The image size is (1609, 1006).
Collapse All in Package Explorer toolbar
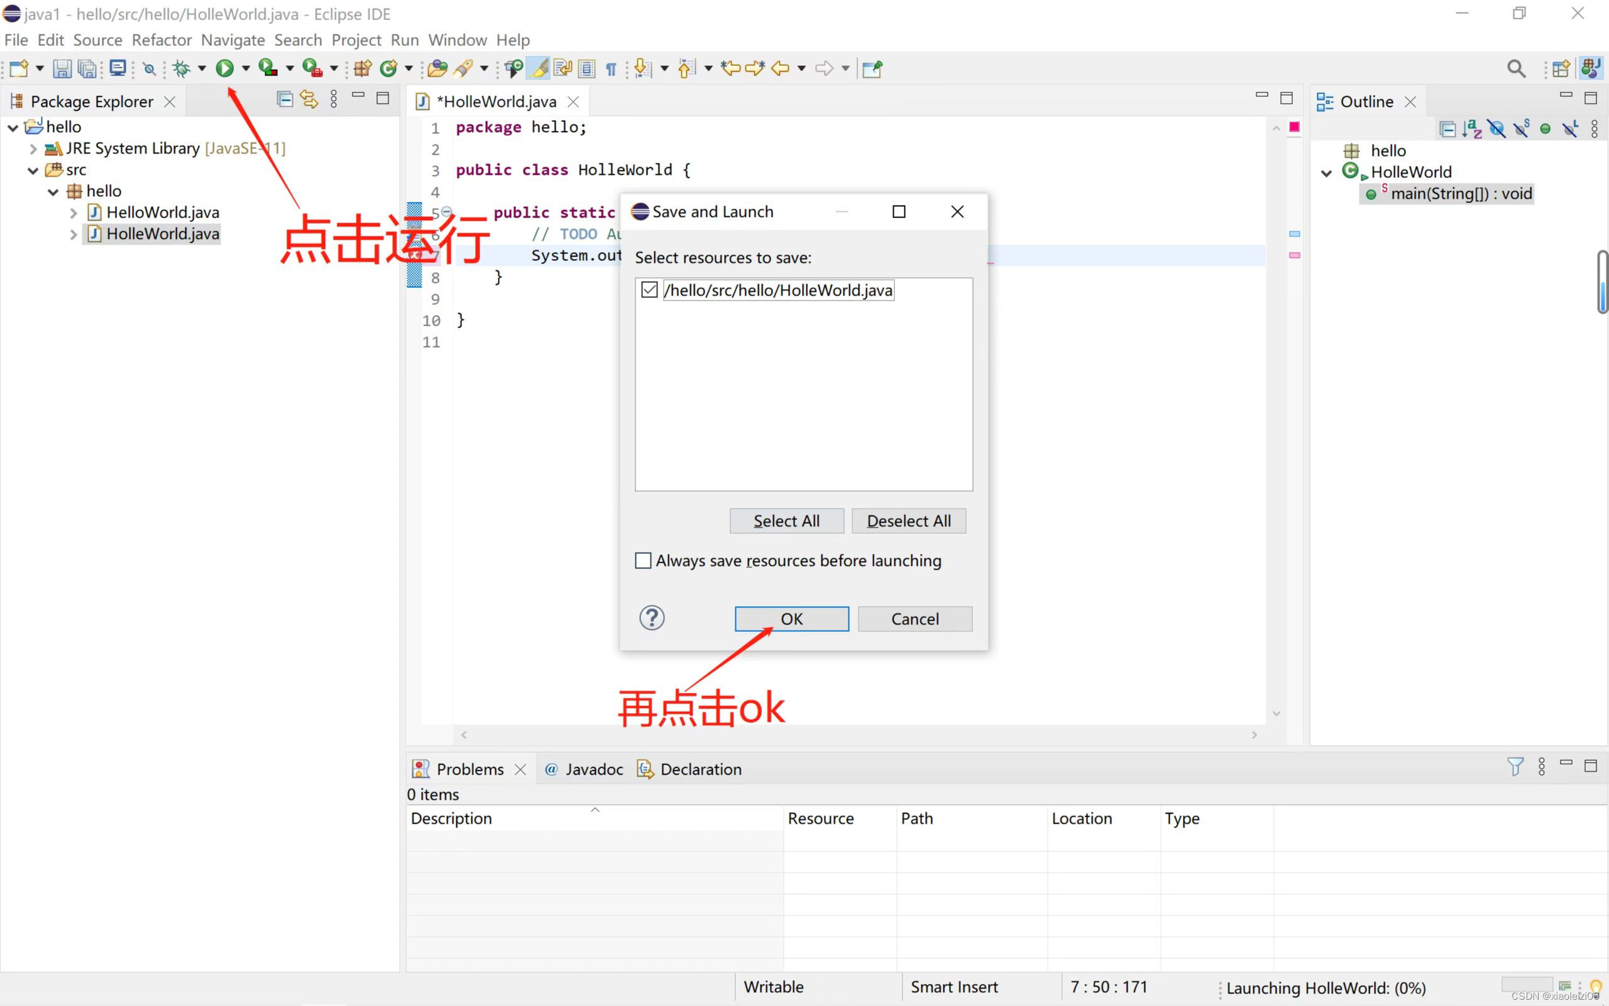(x=285, y=99)
